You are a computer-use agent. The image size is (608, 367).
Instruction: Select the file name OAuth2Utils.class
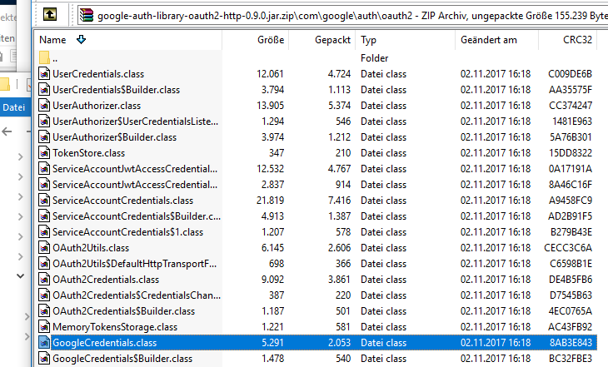[91, 248]
